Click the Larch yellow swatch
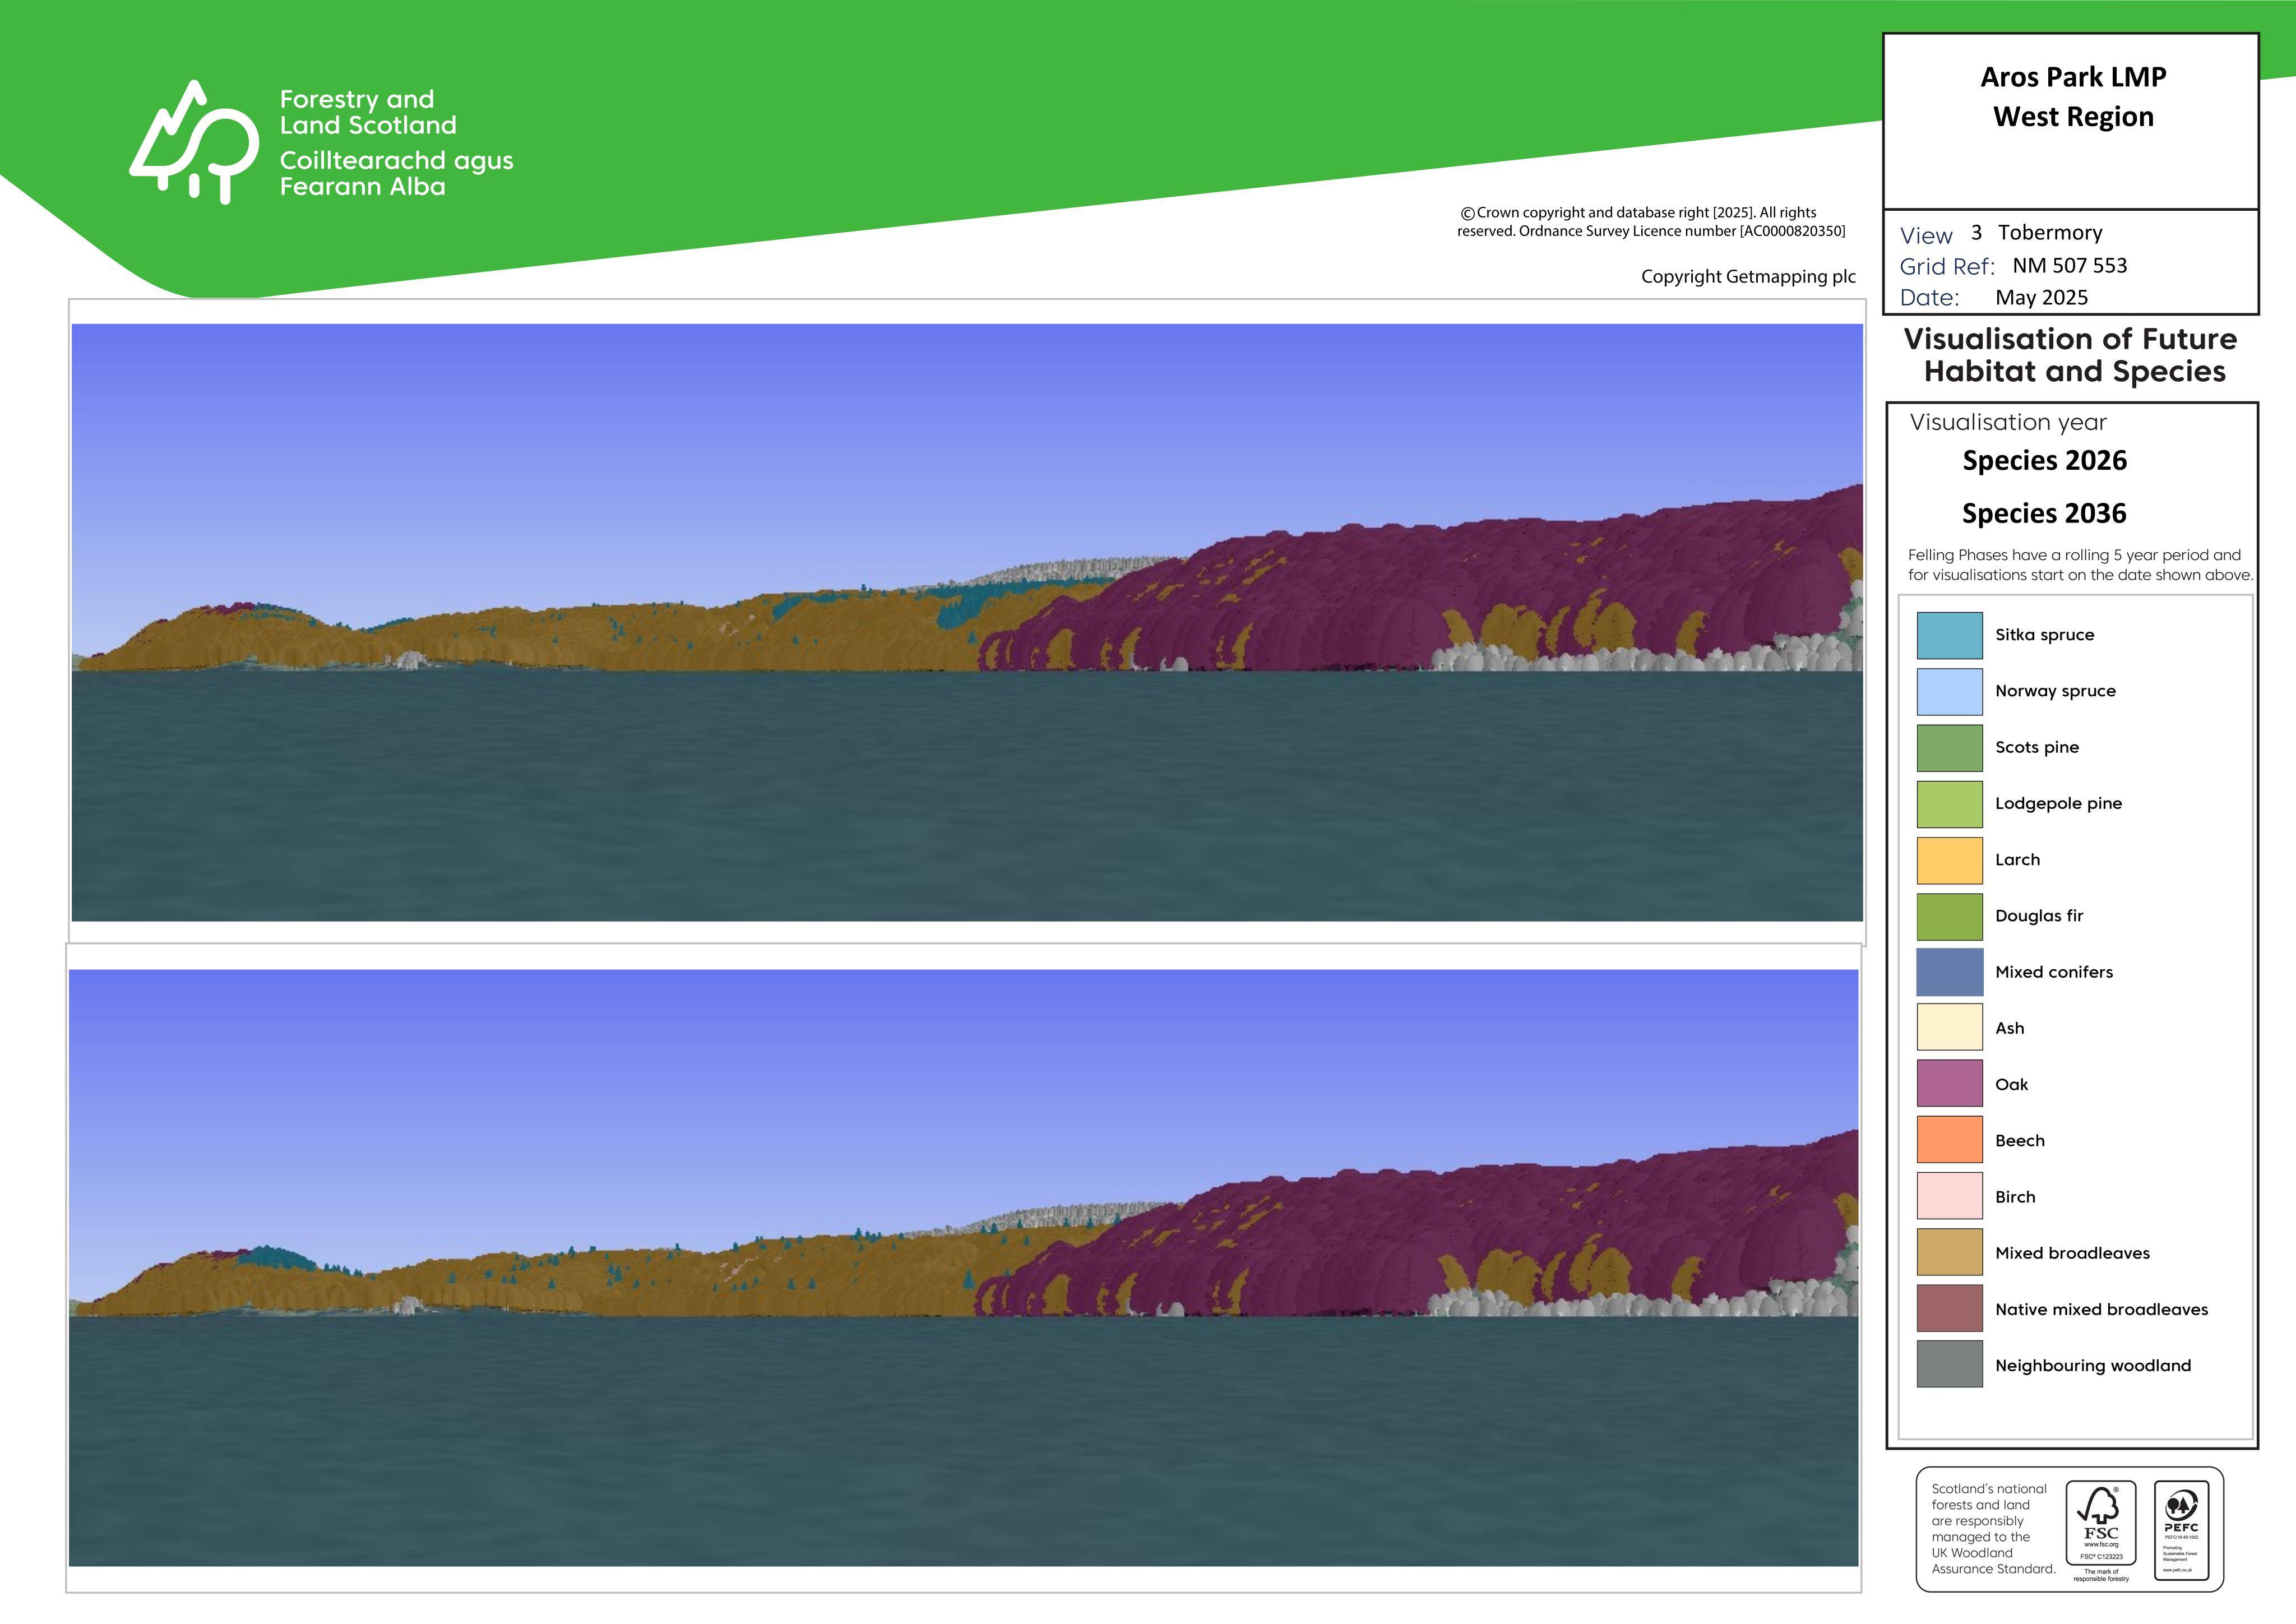2296x1624 pixels. pos(1949,860)
